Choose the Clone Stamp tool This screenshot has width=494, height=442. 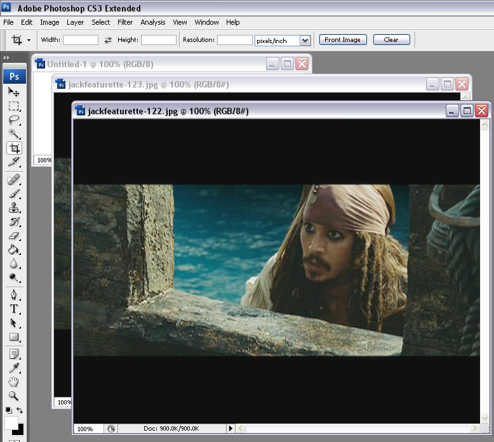click(x=14, y=207)
